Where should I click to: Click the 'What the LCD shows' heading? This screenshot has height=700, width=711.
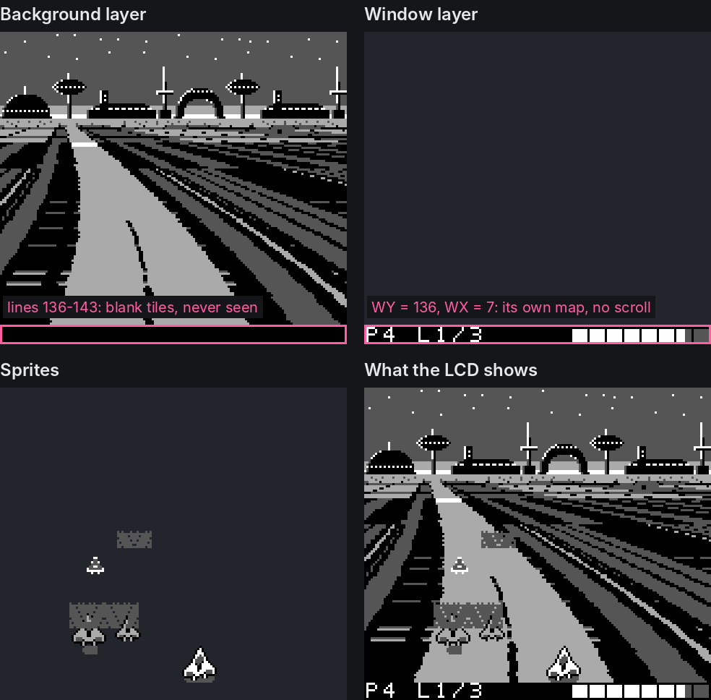pyautogui.click(x=451, y=370)
